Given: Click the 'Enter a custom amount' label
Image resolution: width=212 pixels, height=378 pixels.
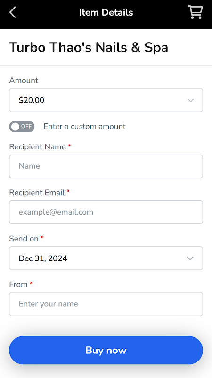Looking at the screenshot, I should [x=85, y=126].
